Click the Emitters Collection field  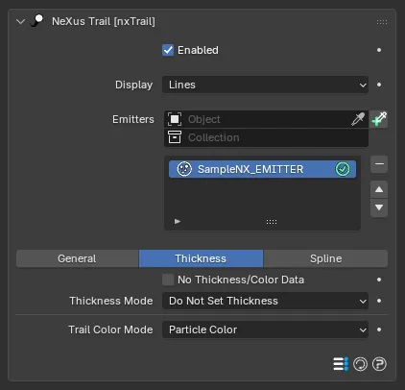(266, 137)
